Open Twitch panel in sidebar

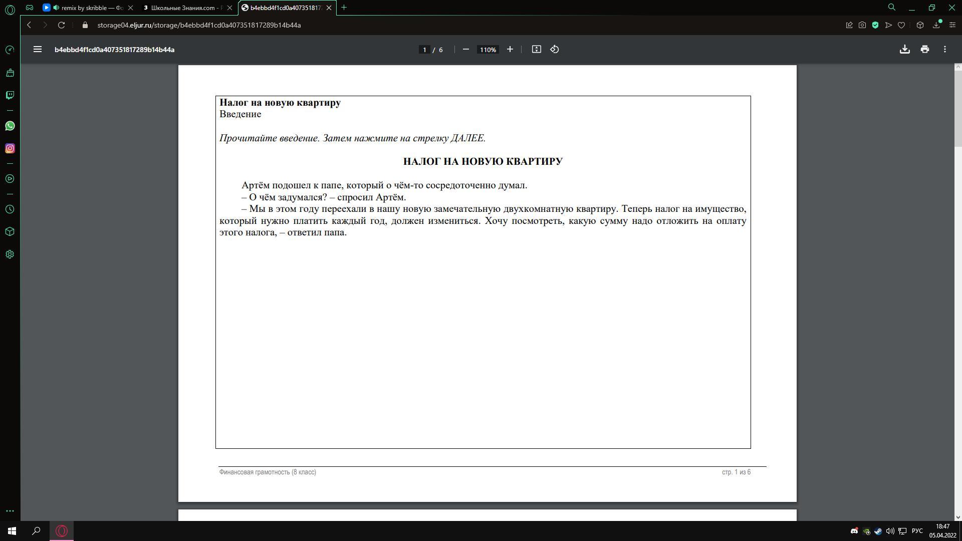coord(10,95)
